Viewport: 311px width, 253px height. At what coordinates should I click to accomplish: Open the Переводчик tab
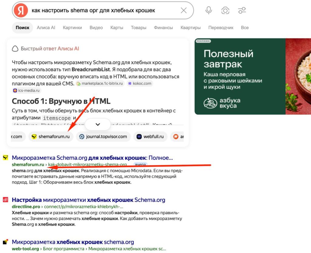tap(221, 28)
